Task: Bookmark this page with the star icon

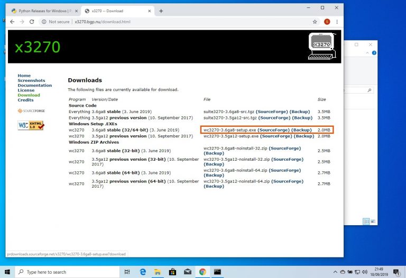Action: (315, 22)
